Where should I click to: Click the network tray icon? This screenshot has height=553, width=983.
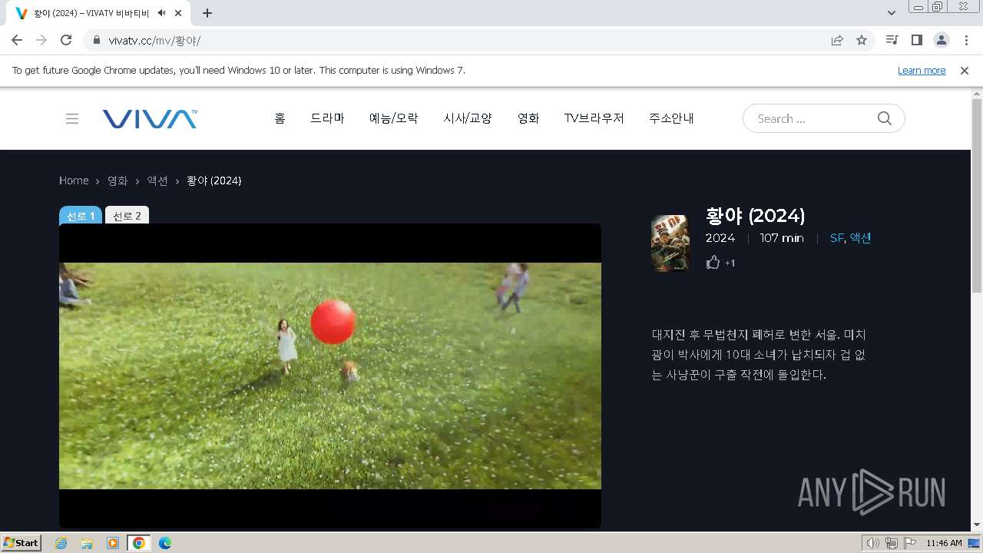[892, 543]
